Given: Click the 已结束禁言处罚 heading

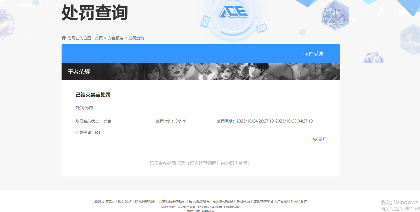Looking at the screenshot, I should [93, 95].
